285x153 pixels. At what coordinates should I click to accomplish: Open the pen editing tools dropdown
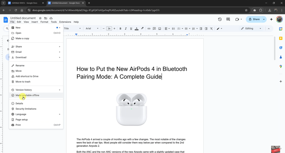click(219, 28)
